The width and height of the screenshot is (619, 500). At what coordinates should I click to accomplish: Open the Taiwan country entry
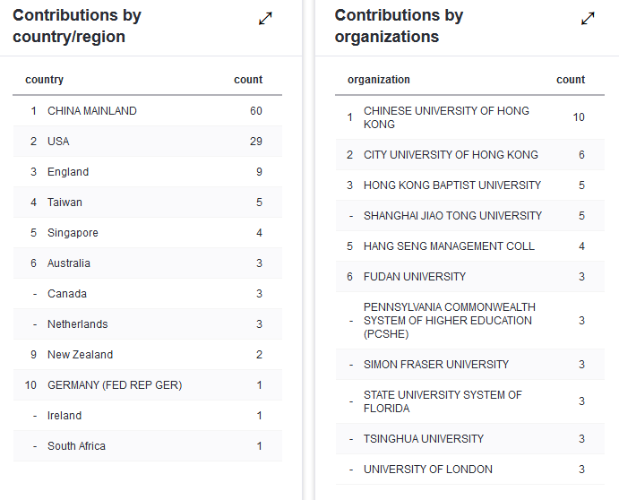click(x=64, y=203)
